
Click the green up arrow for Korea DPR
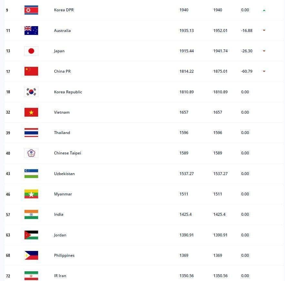[264, 10]
